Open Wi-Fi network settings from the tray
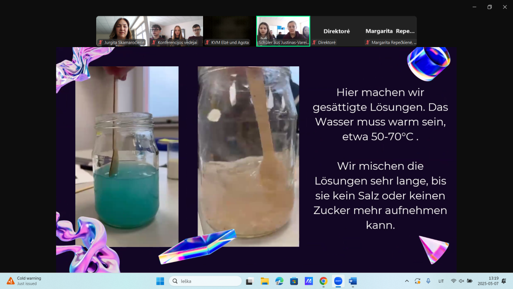The height and width of the screenshot is (289, 513). coord(454,281)
